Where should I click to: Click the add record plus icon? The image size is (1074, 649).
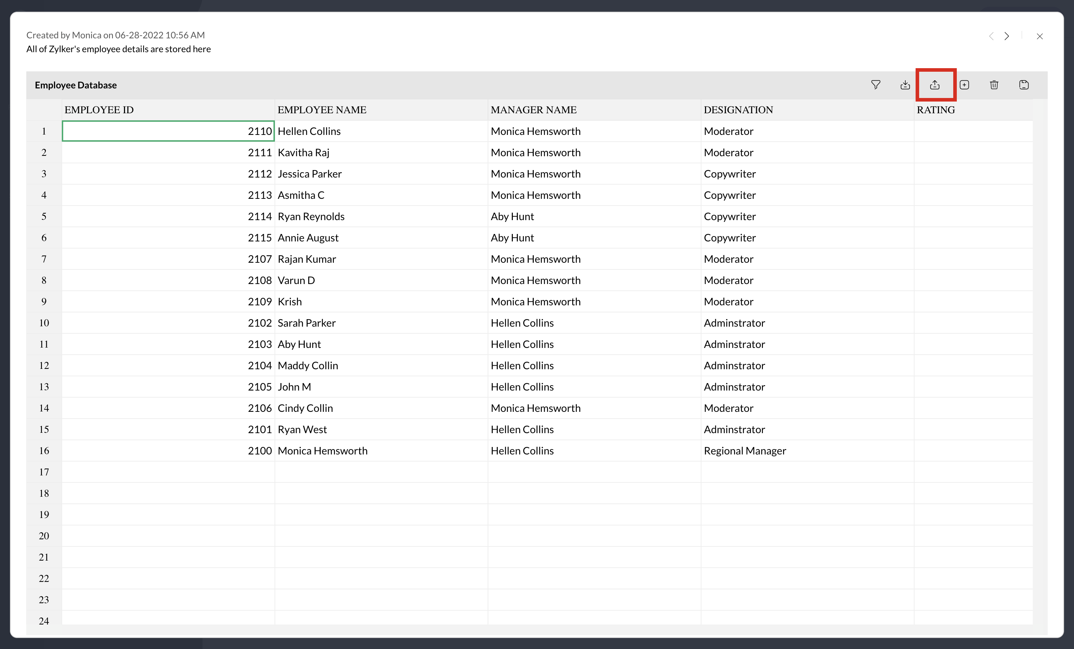[964, 84]
